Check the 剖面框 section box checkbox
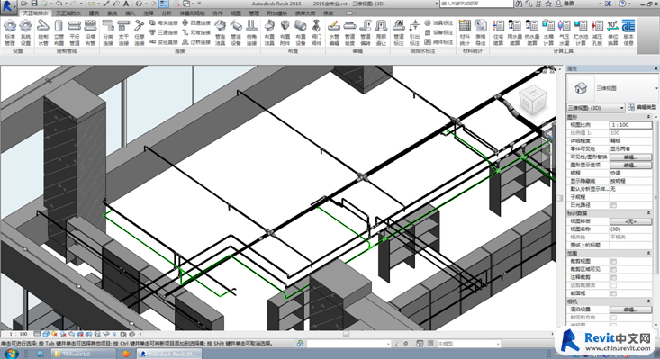Image resolution: width=660 pixels, height=359 pixels. click(x=613, y=293)
